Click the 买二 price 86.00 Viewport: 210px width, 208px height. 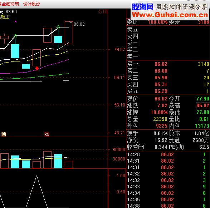tap(161, 71)
